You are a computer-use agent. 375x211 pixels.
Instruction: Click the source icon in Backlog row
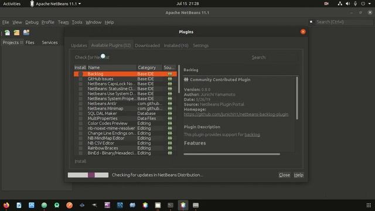click(170, 74)
